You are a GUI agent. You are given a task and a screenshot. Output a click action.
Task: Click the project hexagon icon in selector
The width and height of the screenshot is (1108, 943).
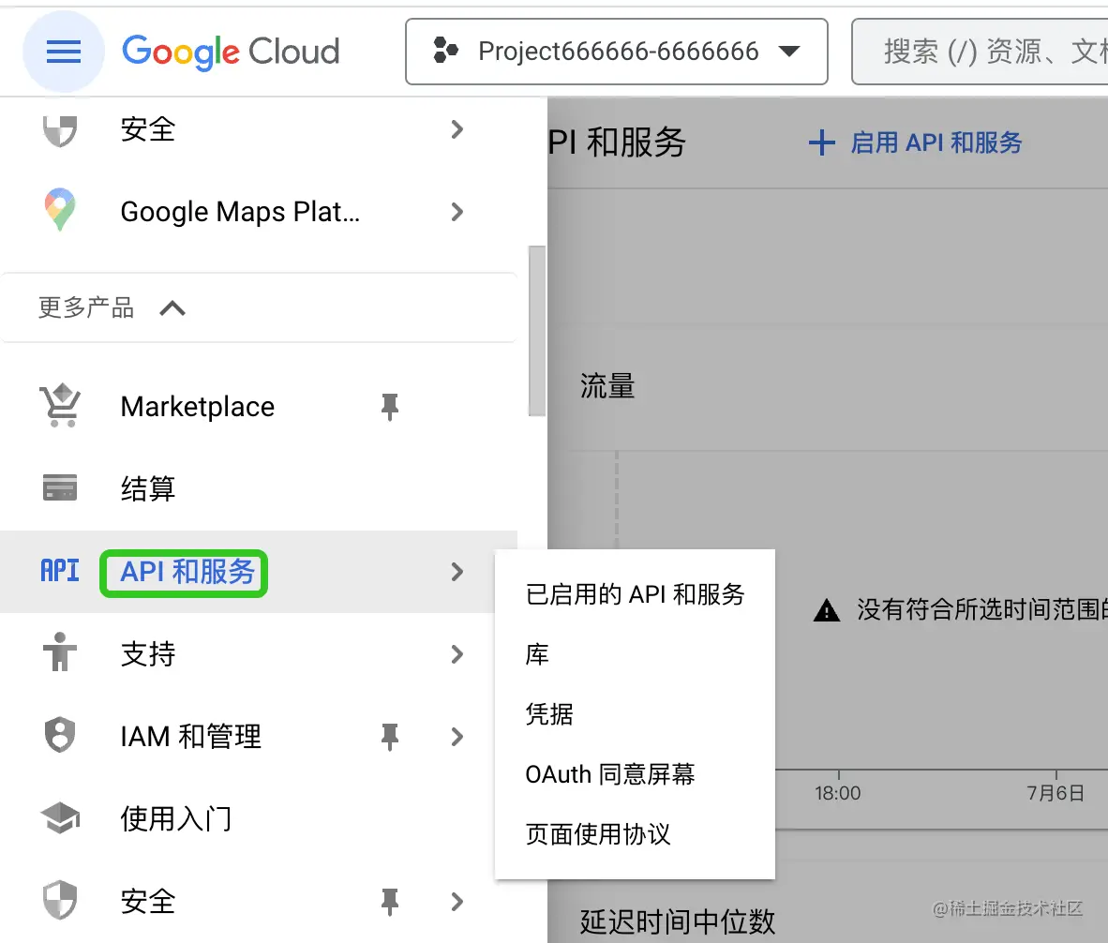pos(445,51)
